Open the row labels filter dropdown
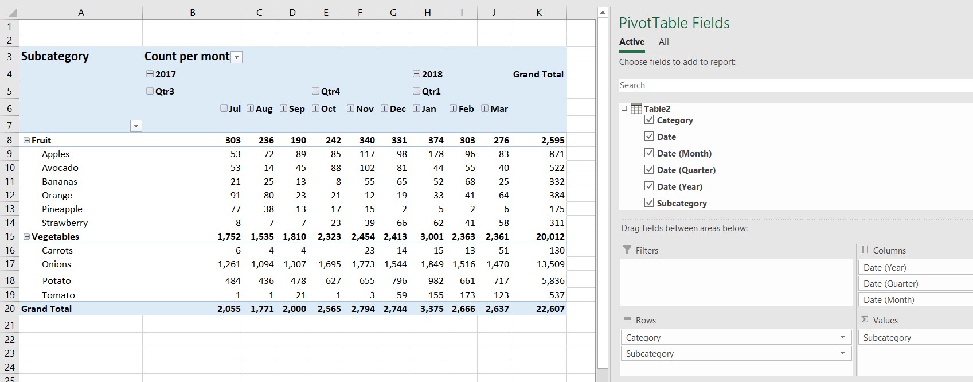This screenshot has height=382, width=973. 136,126
